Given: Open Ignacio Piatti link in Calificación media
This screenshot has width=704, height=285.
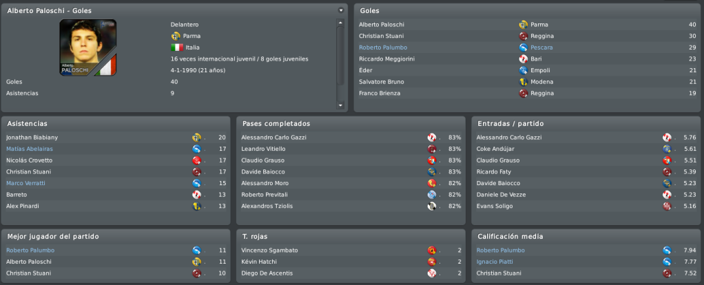Looking at the screenshot, I should pos(495,262).
